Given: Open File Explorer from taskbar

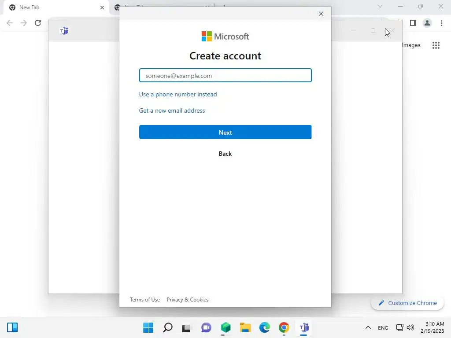Looking at the screenshot, I should tap(245, 327).
